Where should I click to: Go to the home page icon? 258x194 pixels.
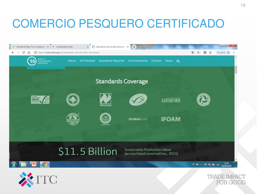pyautogui.click(x=29, y=53)
